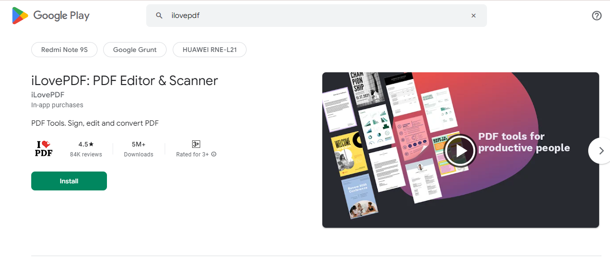The width and height of the screenshot is (610, 258).
Task: Open the Rated for 3+ info icon
Action: [214, 154]
